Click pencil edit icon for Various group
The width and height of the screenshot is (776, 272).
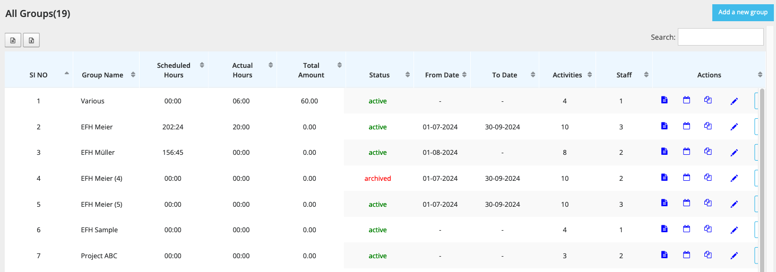[734, 101]
